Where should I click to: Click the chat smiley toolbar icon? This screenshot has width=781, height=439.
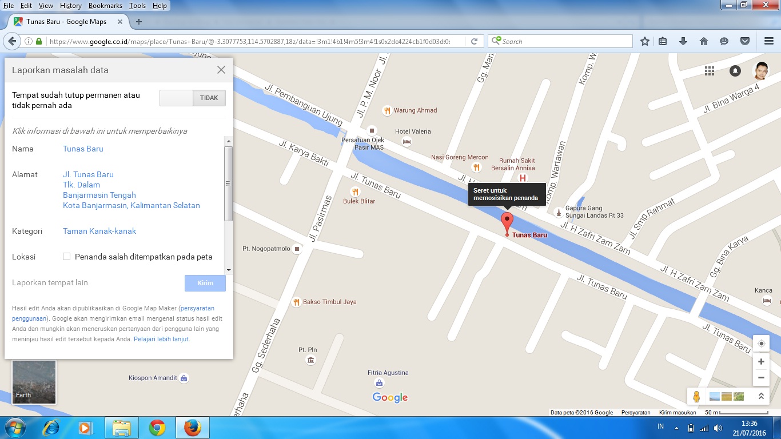[724, 41]
